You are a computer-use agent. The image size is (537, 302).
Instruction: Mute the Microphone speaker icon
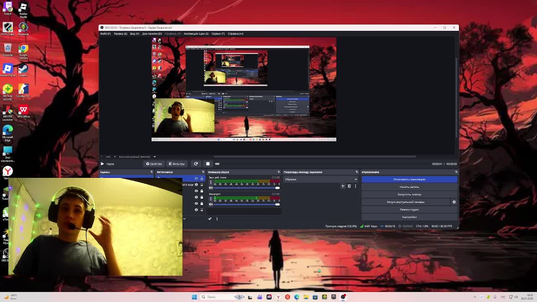[x=211, y=204]
